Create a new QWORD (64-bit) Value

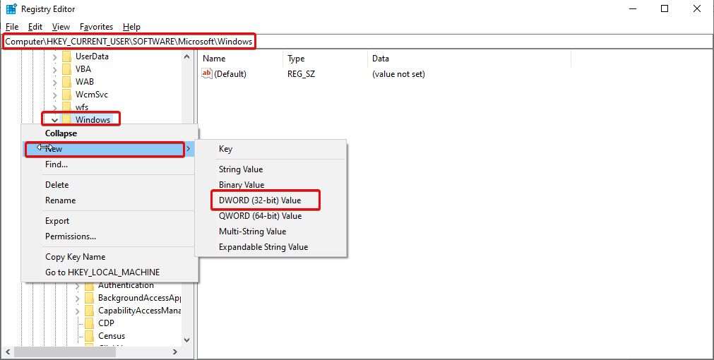click(271, 216)
